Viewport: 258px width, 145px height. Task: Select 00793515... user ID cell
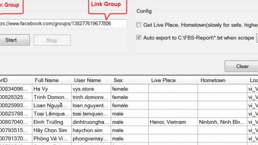point(16,130)
